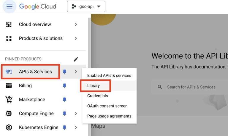
Task: Click the Compute Engine chip icon
Action: pyautogui.click(x=9, y=113)
